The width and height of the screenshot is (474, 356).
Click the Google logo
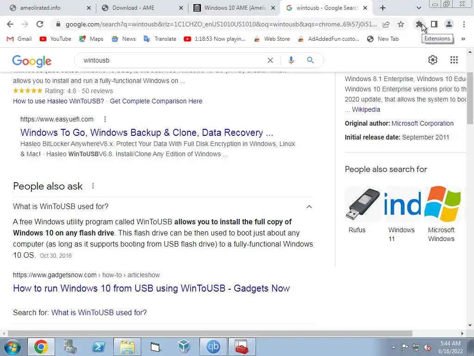32,61
